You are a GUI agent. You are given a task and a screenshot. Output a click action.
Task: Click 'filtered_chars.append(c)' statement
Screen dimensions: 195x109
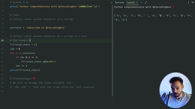point(38,61)
